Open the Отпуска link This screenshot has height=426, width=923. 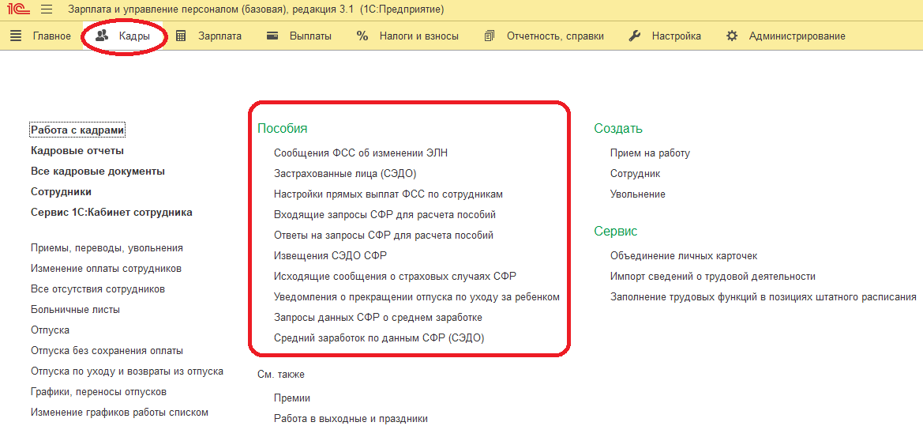[x=50, y=330]
